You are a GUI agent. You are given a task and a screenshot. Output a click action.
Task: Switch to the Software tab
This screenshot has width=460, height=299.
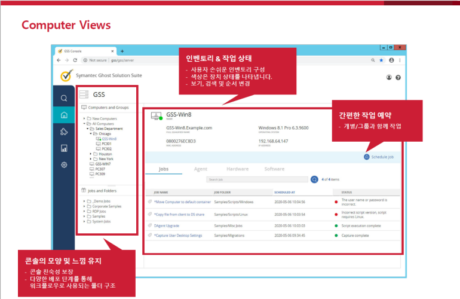[x=274, y=169]
